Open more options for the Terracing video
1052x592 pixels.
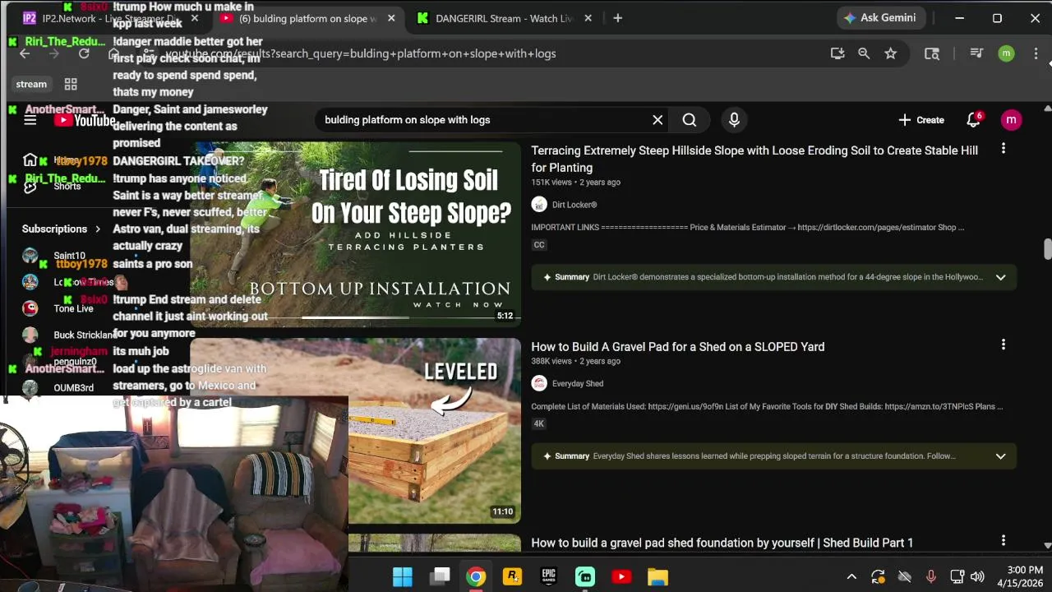(1003, 149)
